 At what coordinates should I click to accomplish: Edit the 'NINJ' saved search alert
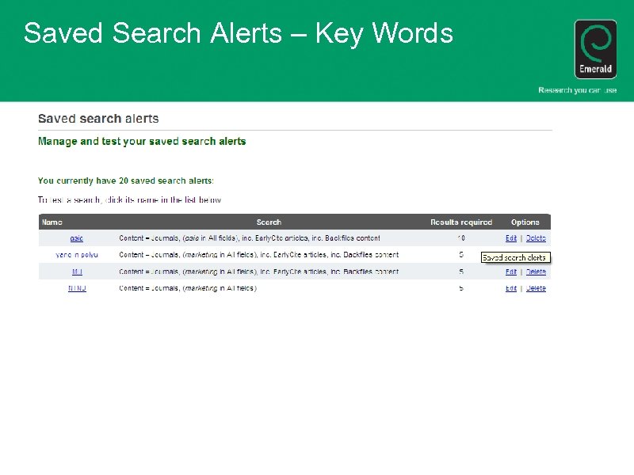(510, 288)
